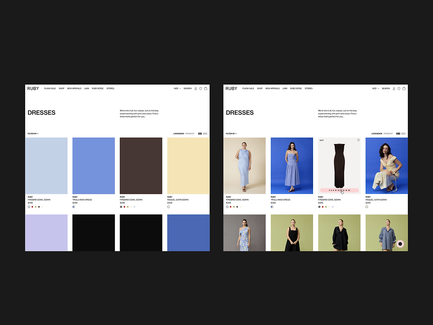This screenshot has height=325, width=433.
Task: Open FLASH SALE in the right mockup nav
Action: 248,89
